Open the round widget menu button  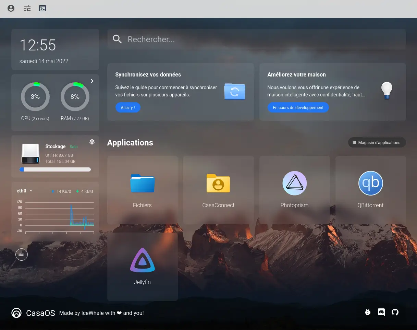click(x=22, y=255)
